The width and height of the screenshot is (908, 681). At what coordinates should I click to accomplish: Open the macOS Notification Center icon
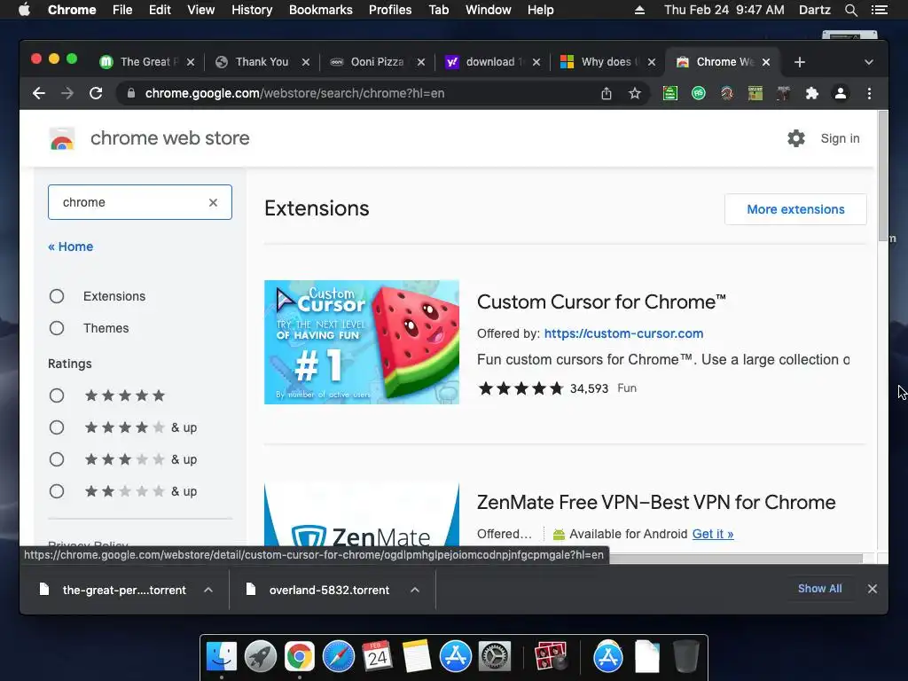[x=879, y=10]
